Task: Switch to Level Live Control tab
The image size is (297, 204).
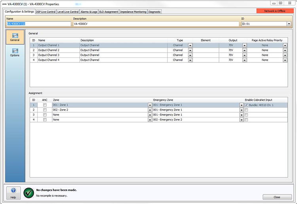Action: 68,12
